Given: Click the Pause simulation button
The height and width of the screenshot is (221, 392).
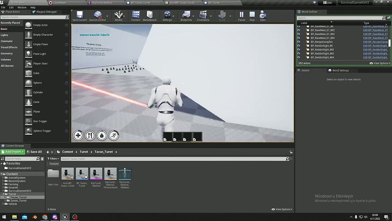Looking at the screenshot, I should (x=241, y=15).
